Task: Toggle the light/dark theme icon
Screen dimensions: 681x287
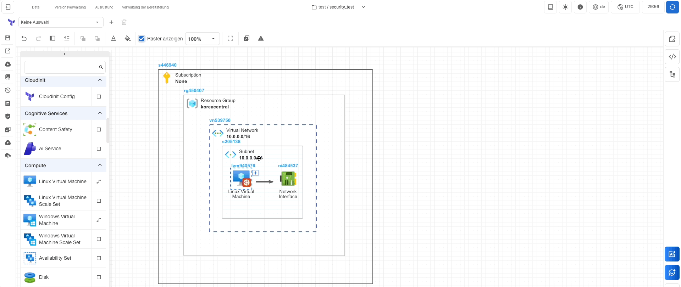Action: (x=565, y=7)
